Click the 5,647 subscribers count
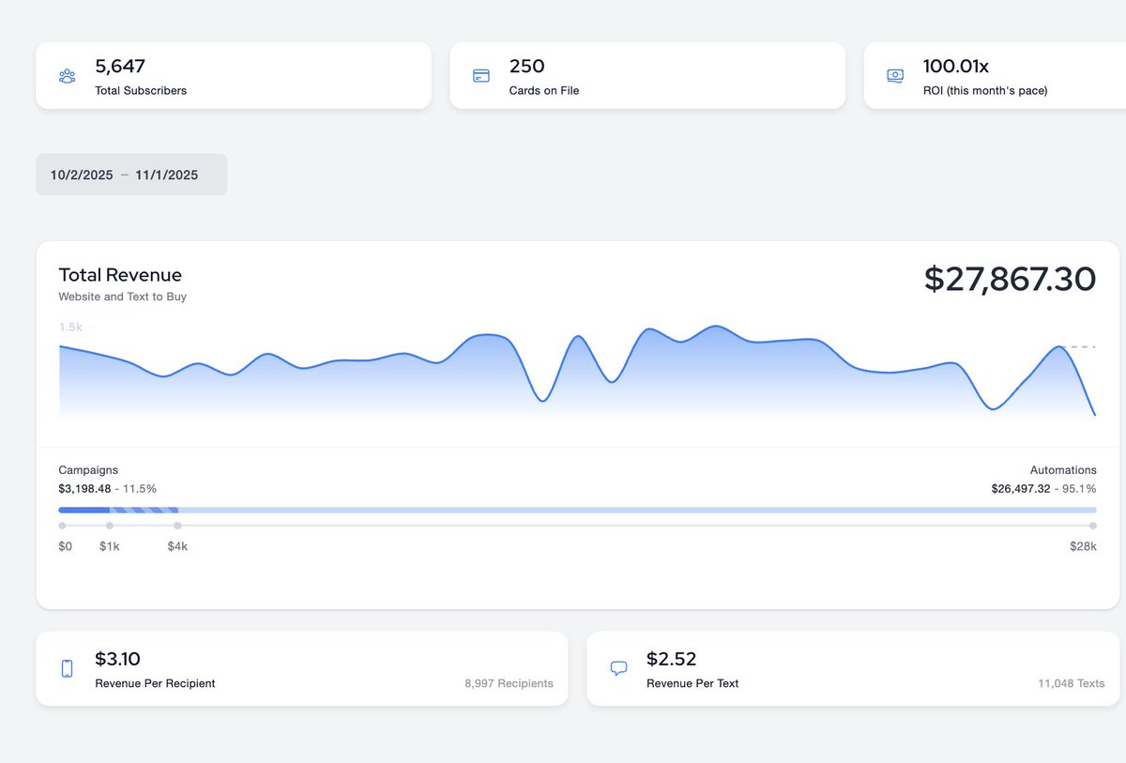The height and width of the screenshot is (763, 1126). 120,67
